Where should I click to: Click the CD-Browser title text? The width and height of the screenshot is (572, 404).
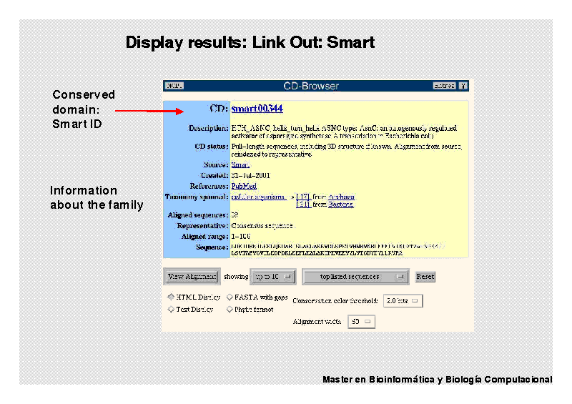coord(311,86)
